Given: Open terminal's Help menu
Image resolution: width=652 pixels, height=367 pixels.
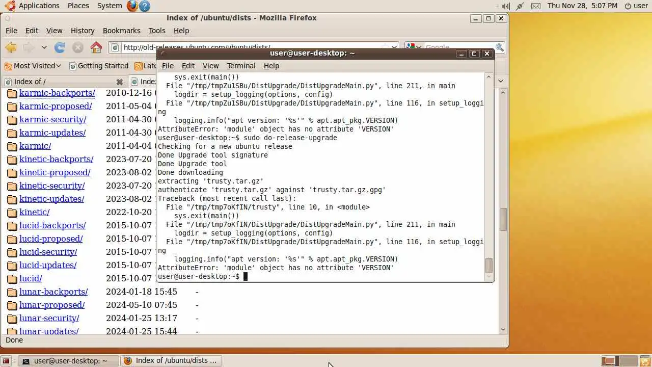Looking at the screenshot, I should 271,66.
